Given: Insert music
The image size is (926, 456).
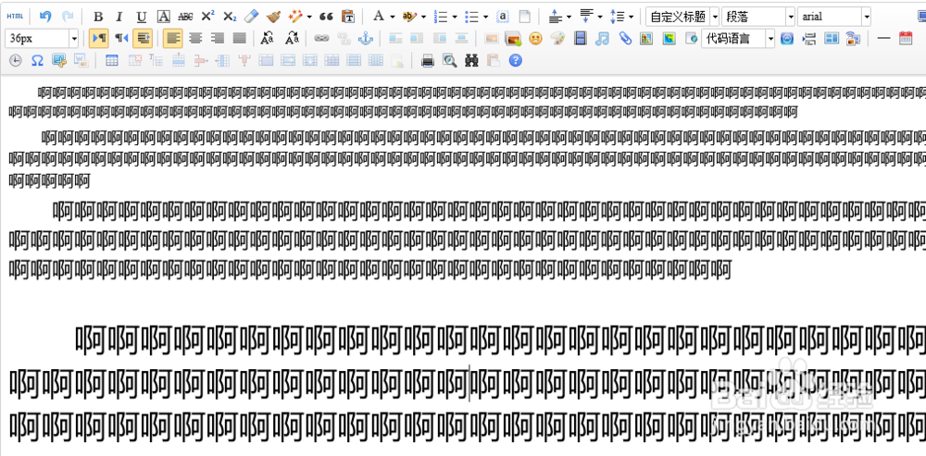Looking at the screenshot, I should click(603, 38).
